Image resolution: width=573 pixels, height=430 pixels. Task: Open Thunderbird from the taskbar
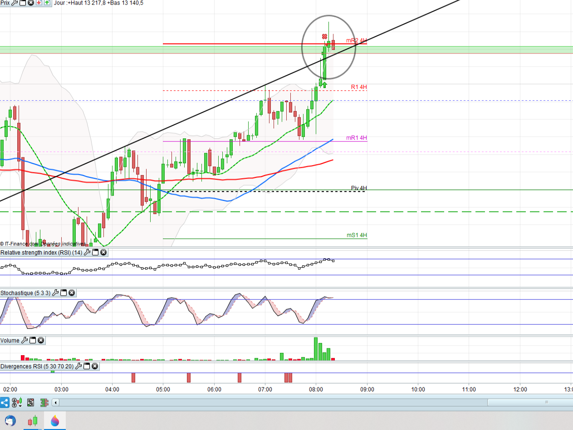[10, 421]
